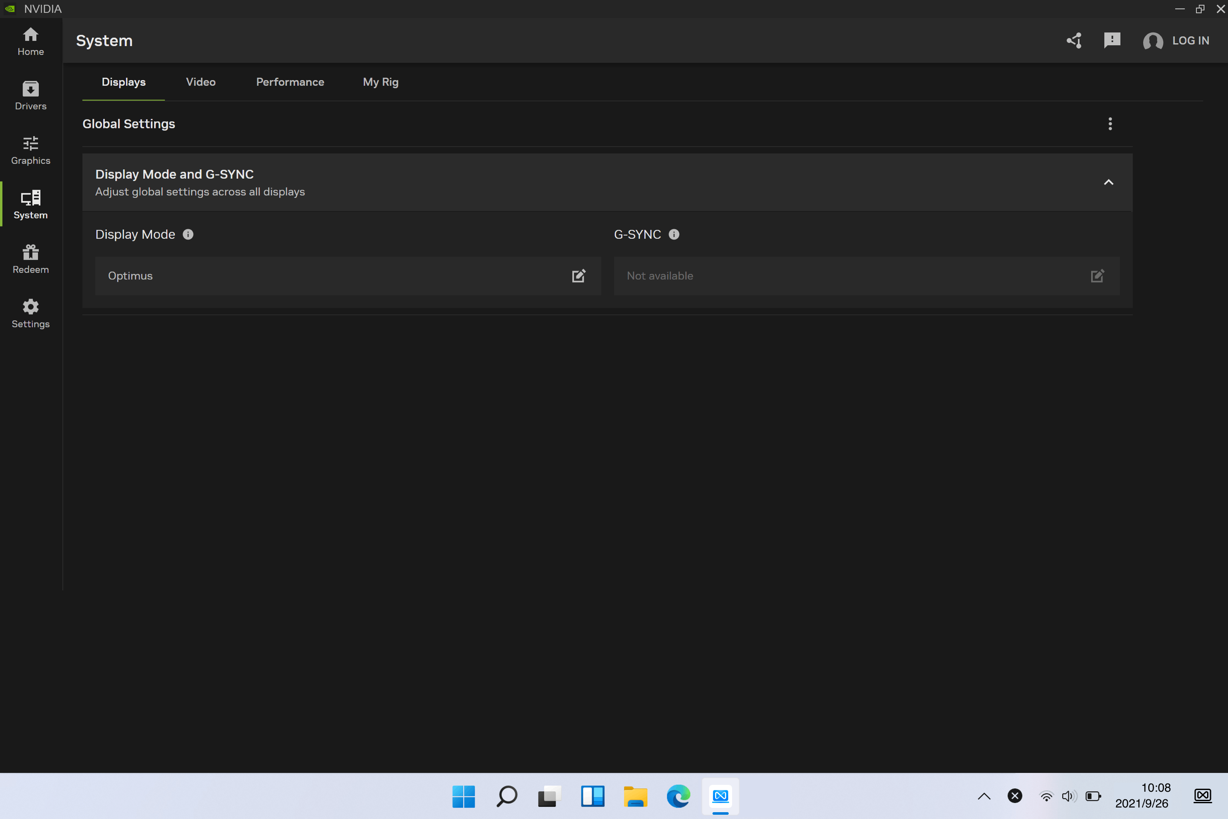Open volume tray icon

(x=1069, y=796)
